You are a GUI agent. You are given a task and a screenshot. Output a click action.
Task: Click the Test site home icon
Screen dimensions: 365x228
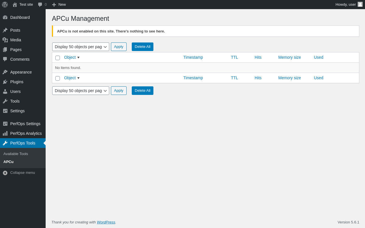tap(15, 5)
